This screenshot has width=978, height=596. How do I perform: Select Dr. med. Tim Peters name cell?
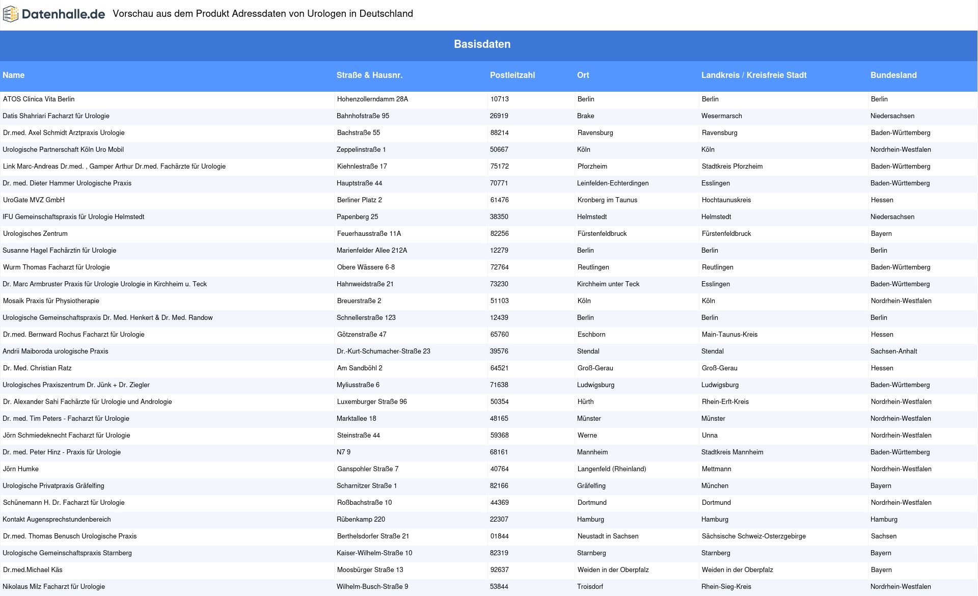pyautogui.click(x=66, y=418)
